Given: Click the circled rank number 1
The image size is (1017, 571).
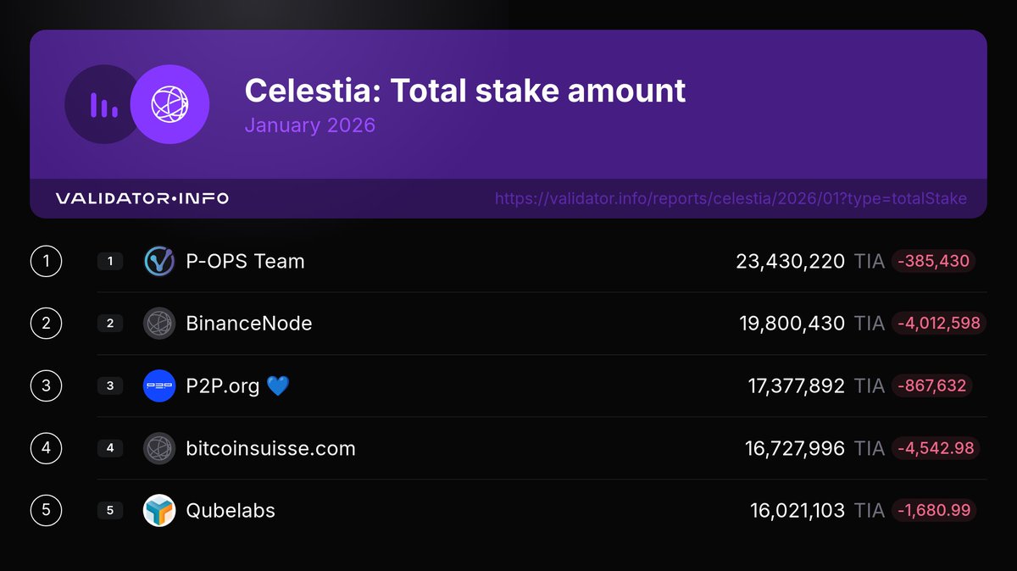Looking at the screenshot, I should pyautogui.click(x=46, y=262).
